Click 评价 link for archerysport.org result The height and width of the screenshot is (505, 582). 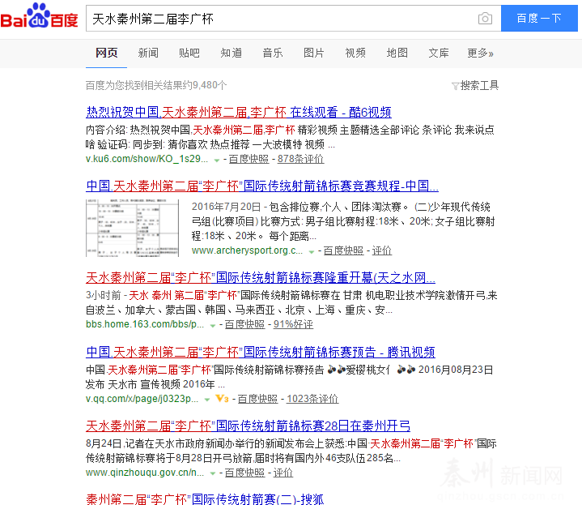pos(382,250)
